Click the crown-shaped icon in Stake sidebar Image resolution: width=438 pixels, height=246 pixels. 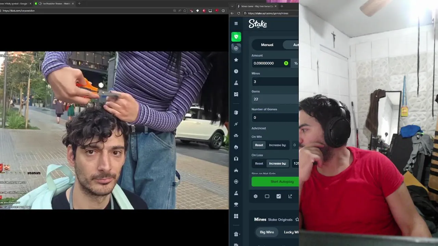(x=236, y=170)
